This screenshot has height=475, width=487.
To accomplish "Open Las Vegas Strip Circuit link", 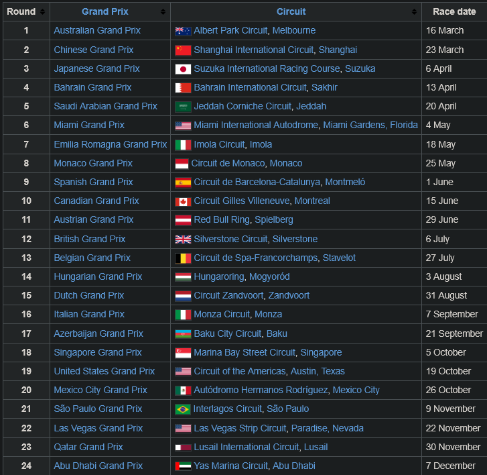I will pos(240,428).
